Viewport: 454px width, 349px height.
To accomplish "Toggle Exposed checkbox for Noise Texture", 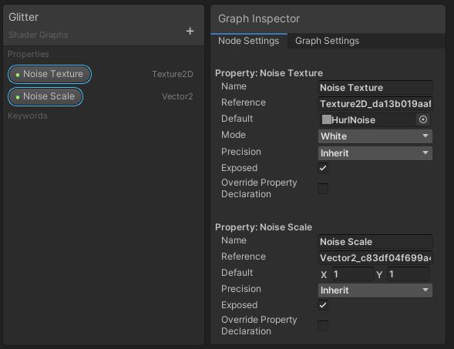I will coord(323,168).
